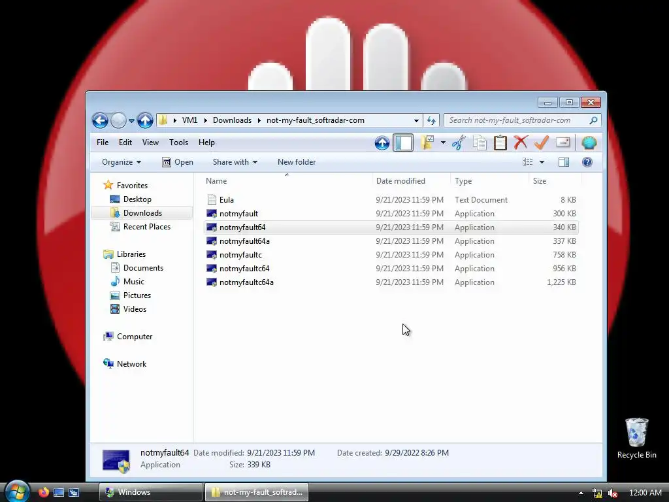Click the search magnifier icon
This screenshot has height=502, width=669.
593,120
